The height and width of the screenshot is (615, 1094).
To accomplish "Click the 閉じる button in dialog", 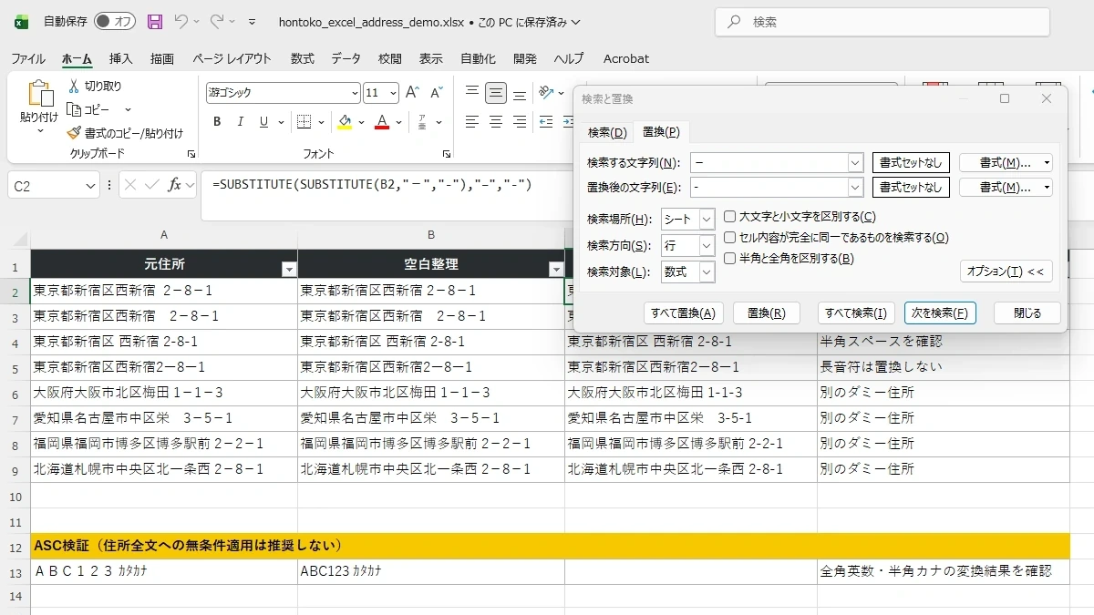I will (x=1027, y=313).
